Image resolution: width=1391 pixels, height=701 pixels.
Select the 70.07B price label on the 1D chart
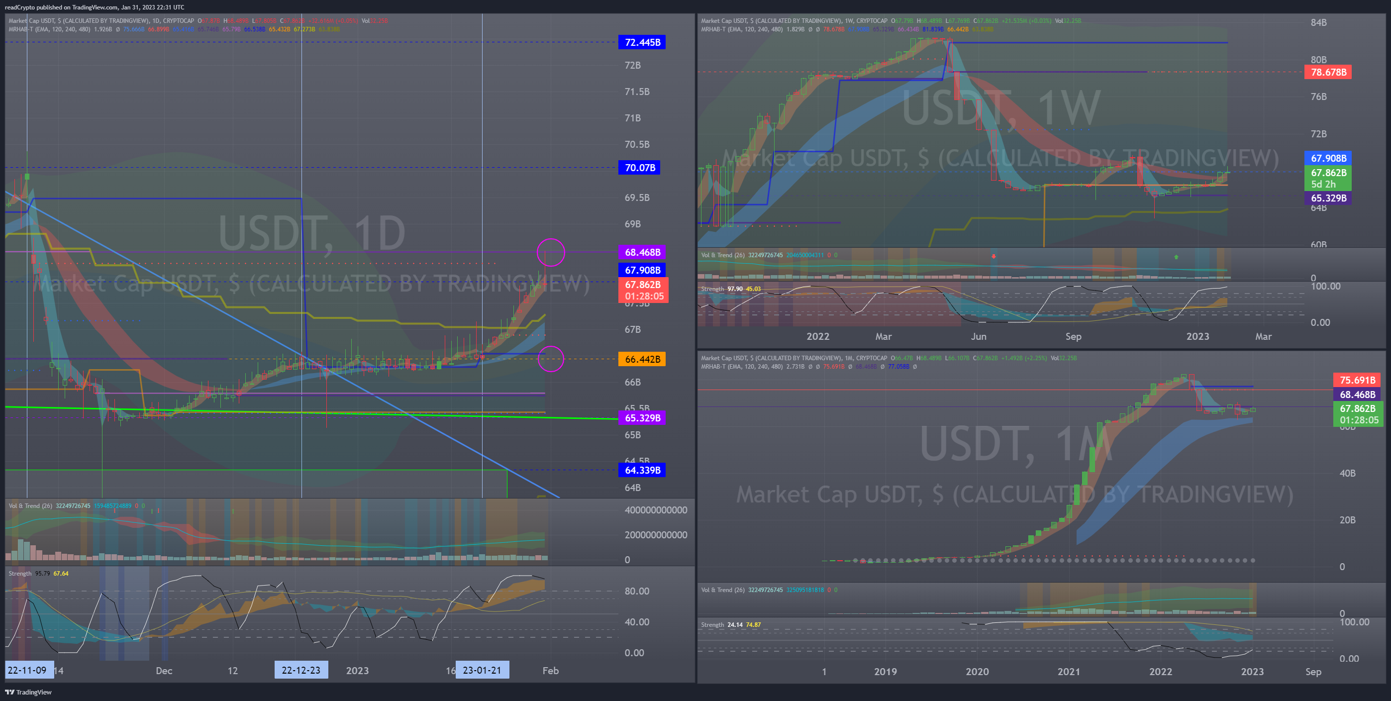click(639, 168)
